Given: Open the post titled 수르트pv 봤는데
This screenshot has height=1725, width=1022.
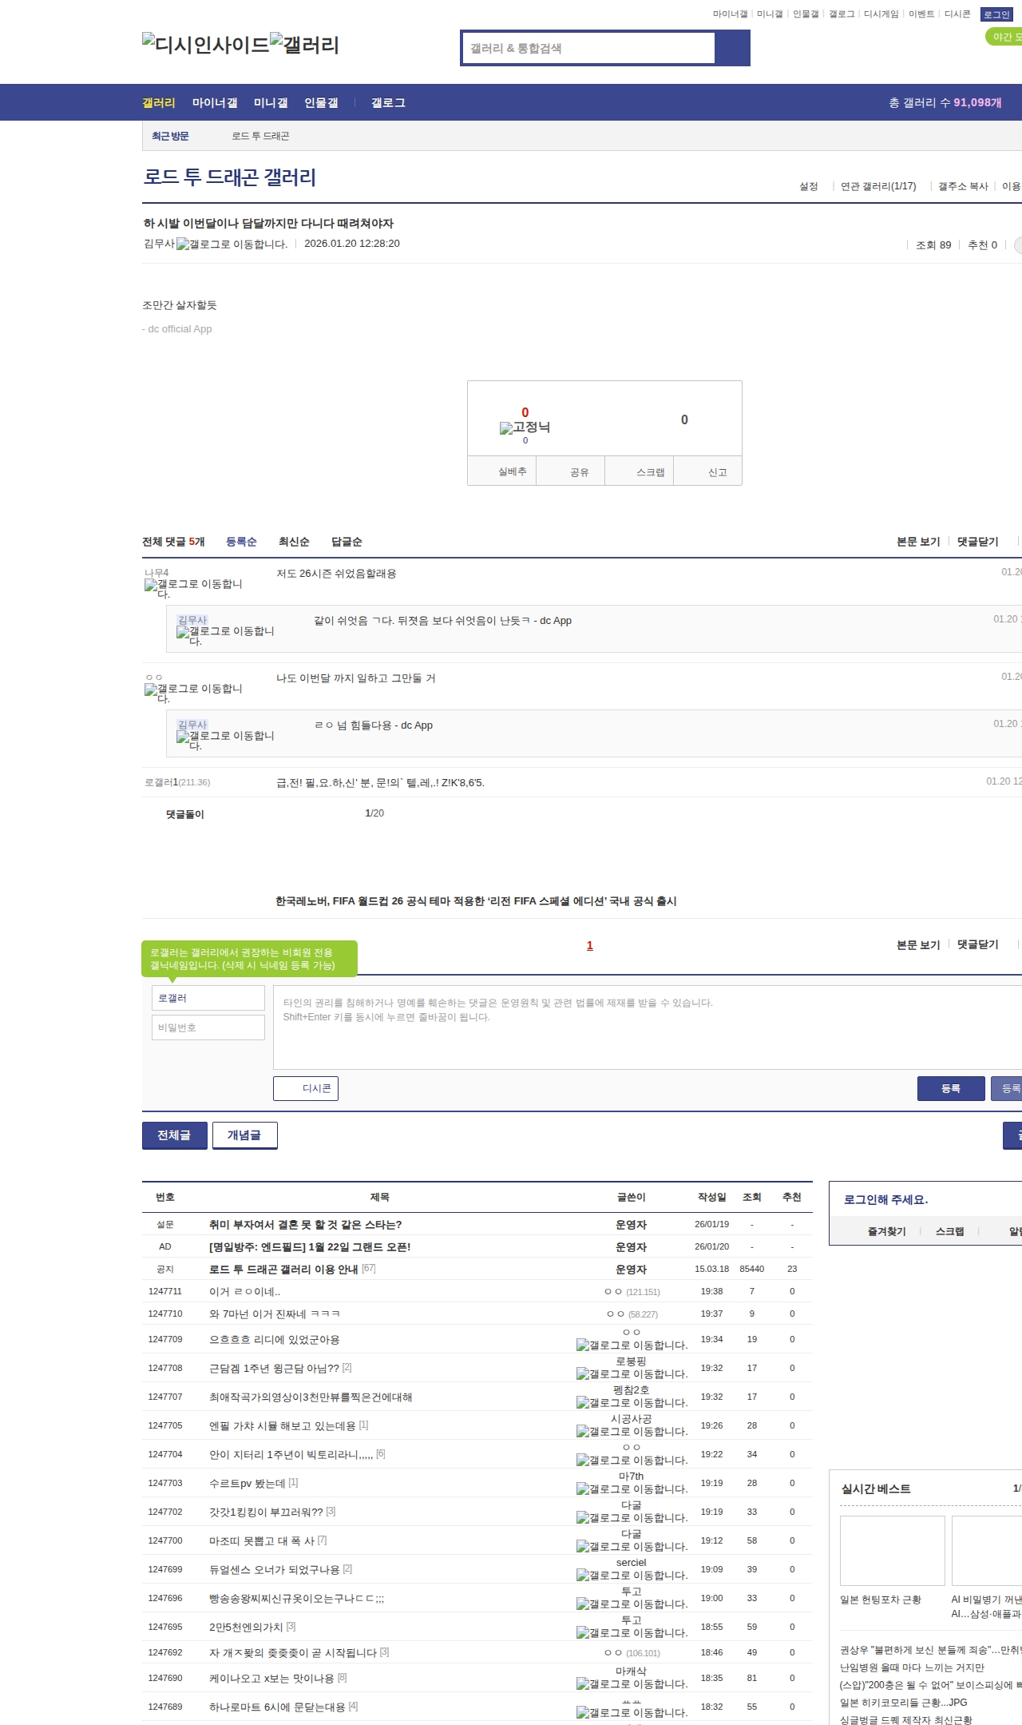Looking at the screenshot, I should point(247,1483).
